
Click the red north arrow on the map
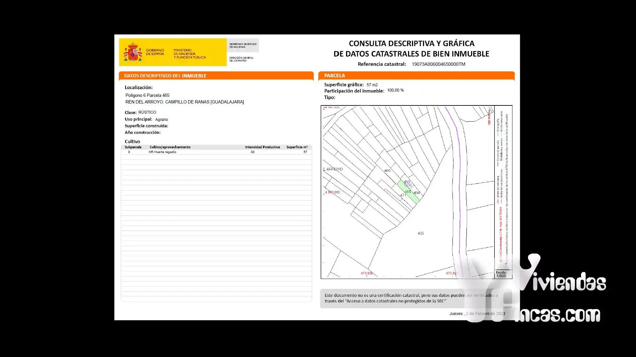[x=489, y=117]
